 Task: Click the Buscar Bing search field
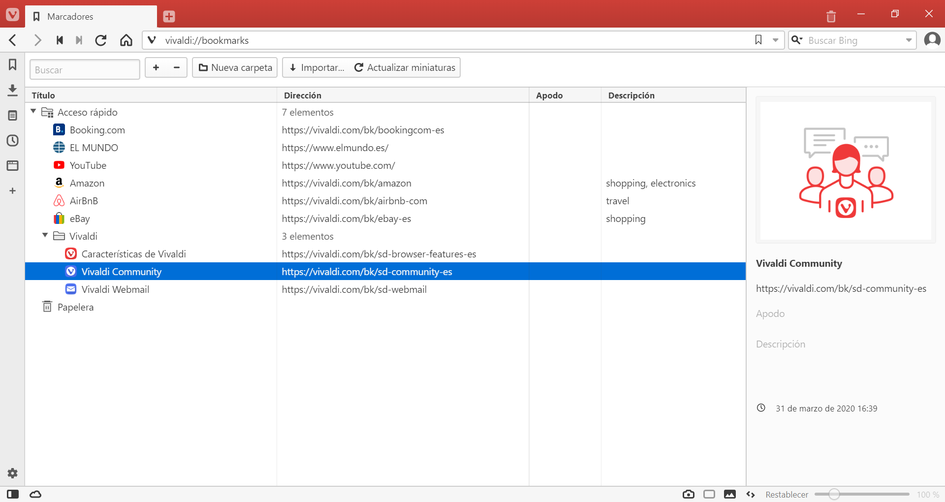pyautogui.click(x=854, y=40)
